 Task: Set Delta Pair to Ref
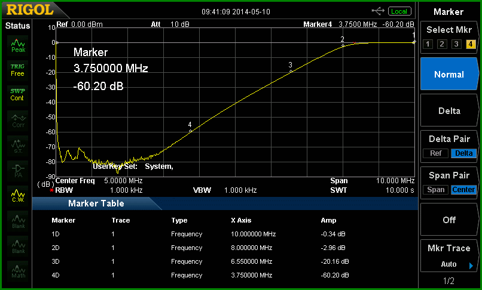point(435,153)
